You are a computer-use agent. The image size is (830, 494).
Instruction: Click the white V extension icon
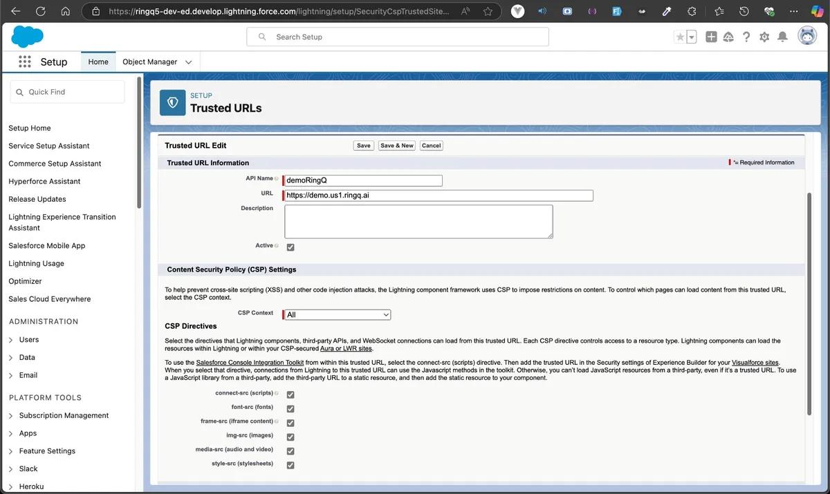click(517, 11)
